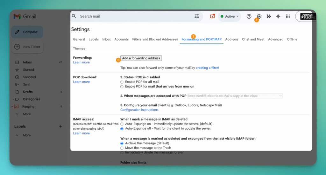Click the Gmail logo
This screenshot has width=326, height=175.
25,16
